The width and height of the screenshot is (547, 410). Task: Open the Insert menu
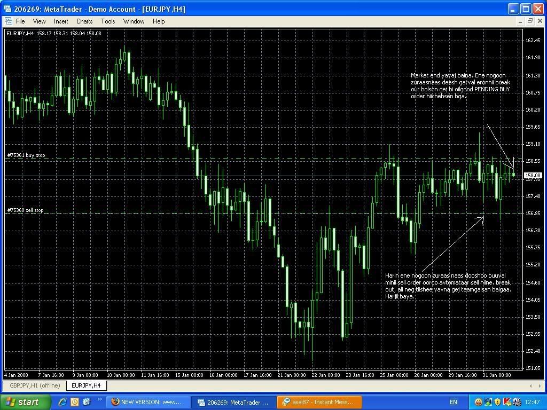pos(61,21)
